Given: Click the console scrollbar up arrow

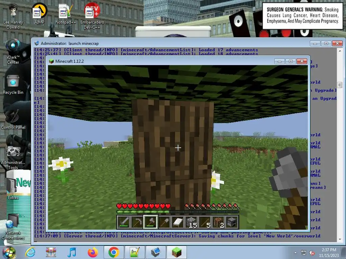Looking at the screenshot, I should (x=340, y=51).
